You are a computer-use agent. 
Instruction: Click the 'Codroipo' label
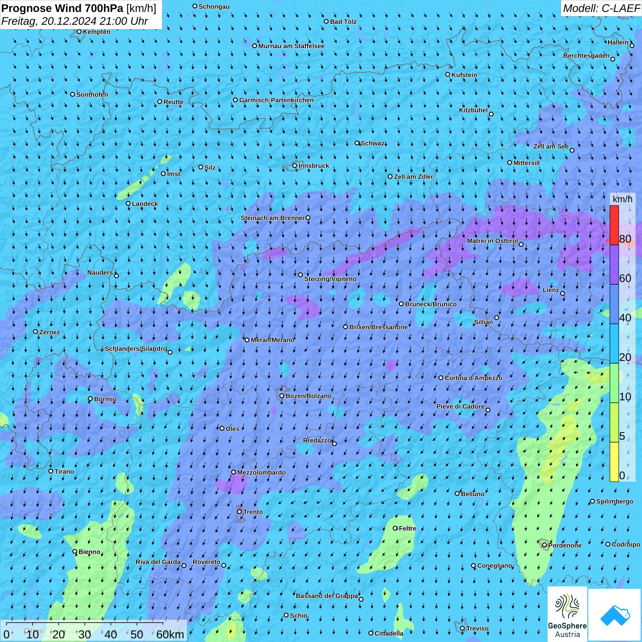pyautogui.click(x=626, y=544)
